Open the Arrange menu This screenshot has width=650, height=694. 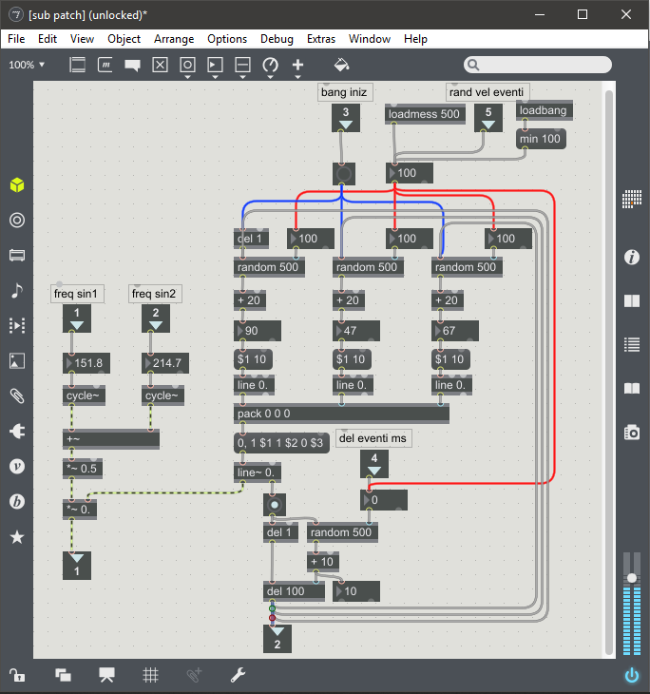pyautogui.click(x=174, y=39)
